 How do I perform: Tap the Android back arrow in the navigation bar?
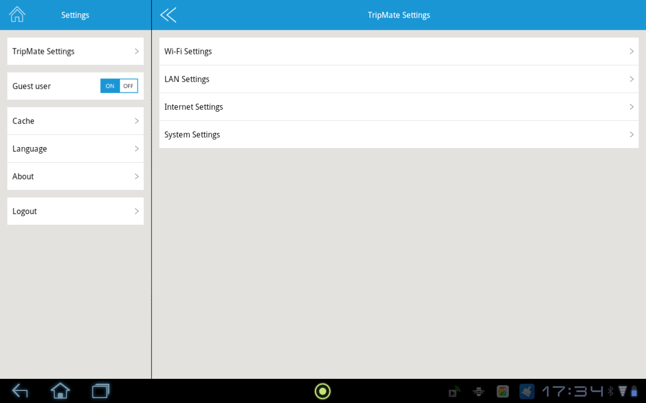(x=20, y=391)
